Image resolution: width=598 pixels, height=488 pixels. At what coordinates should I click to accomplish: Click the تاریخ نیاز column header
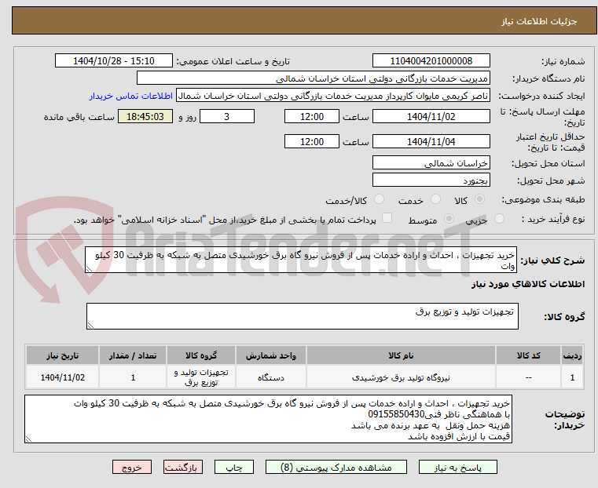63,355
